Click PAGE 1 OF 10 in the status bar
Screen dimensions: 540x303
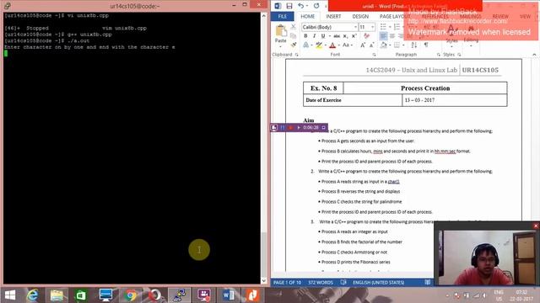(287, 283)
